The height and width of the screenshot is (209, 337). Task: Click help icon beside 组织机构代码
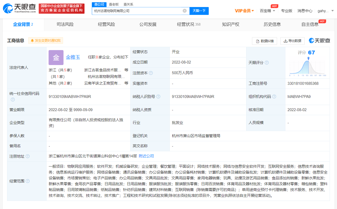(274, 97)
